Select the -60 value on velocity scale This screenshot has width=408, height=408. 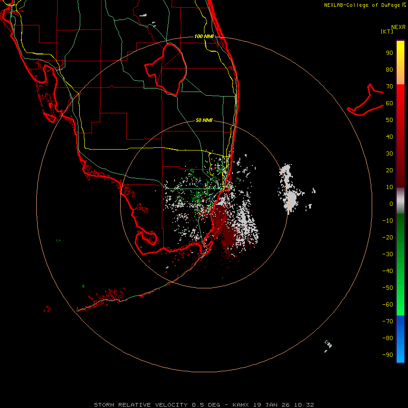coord(388,305)
